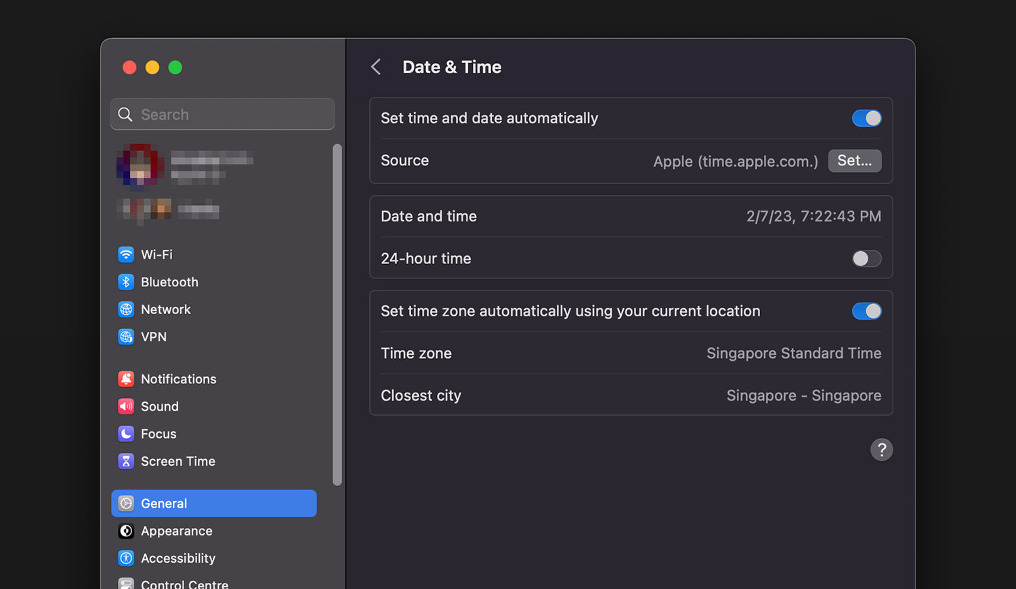Viewport: 1016px width, 589px height.
Task: Click the Wi-Fi icon in sidebar
Action: (x=126, y=255)
